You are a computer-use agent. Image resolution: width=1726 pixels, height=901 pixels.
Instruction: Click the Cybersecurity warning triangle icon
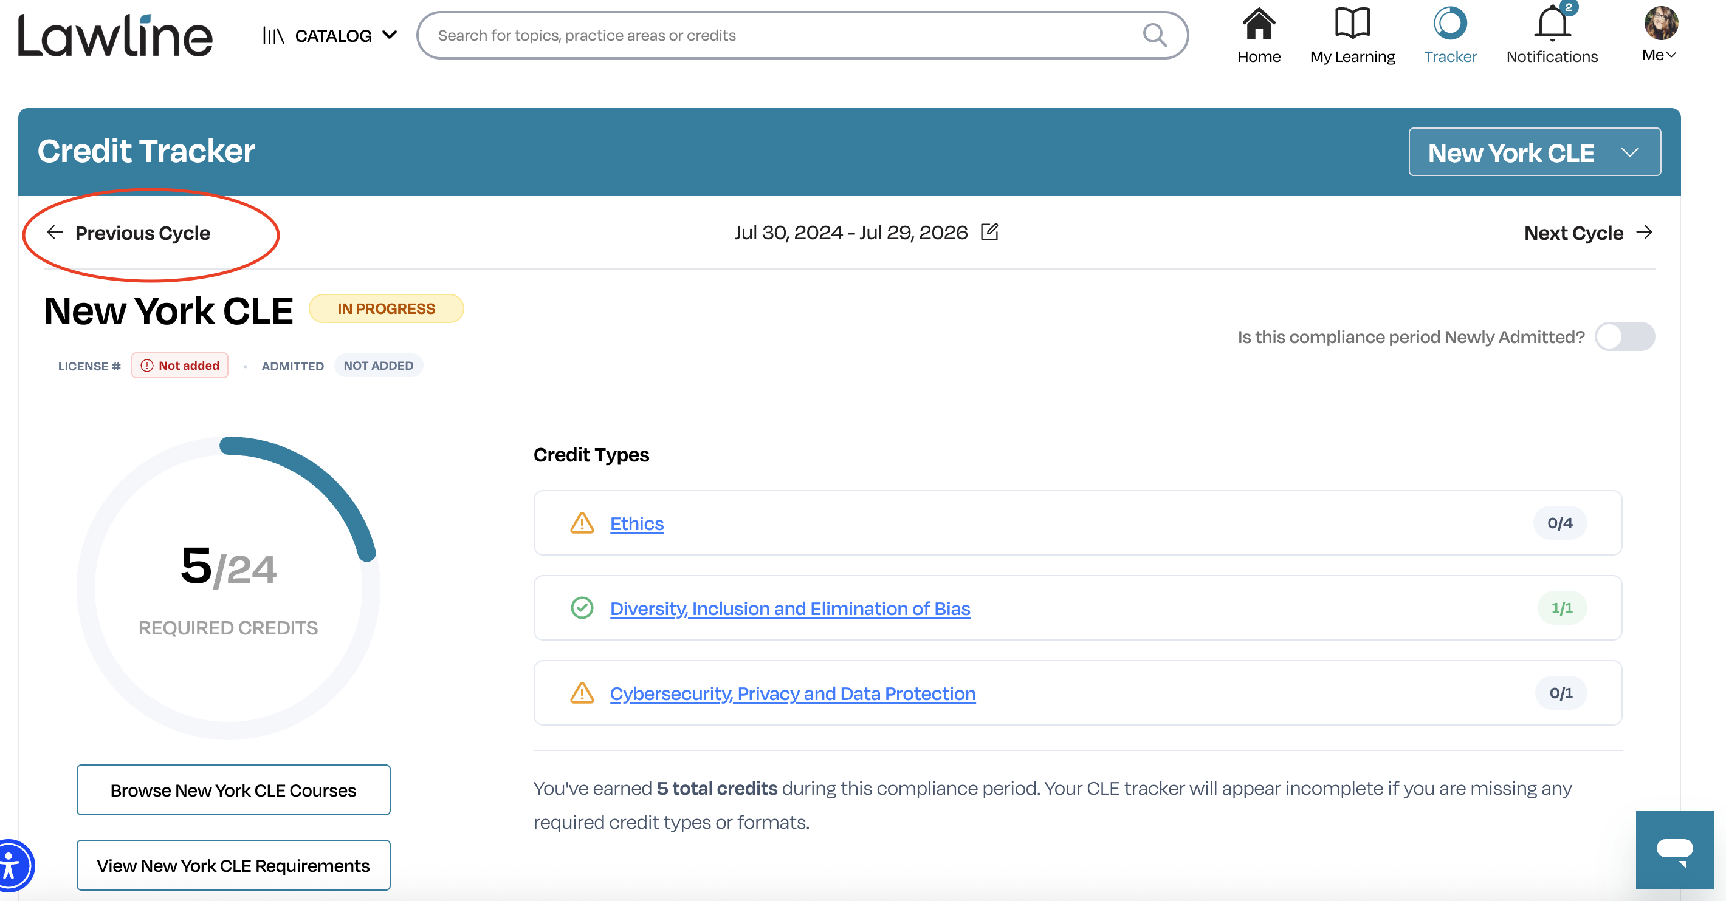pyautogui.click(x=582, y=693)
